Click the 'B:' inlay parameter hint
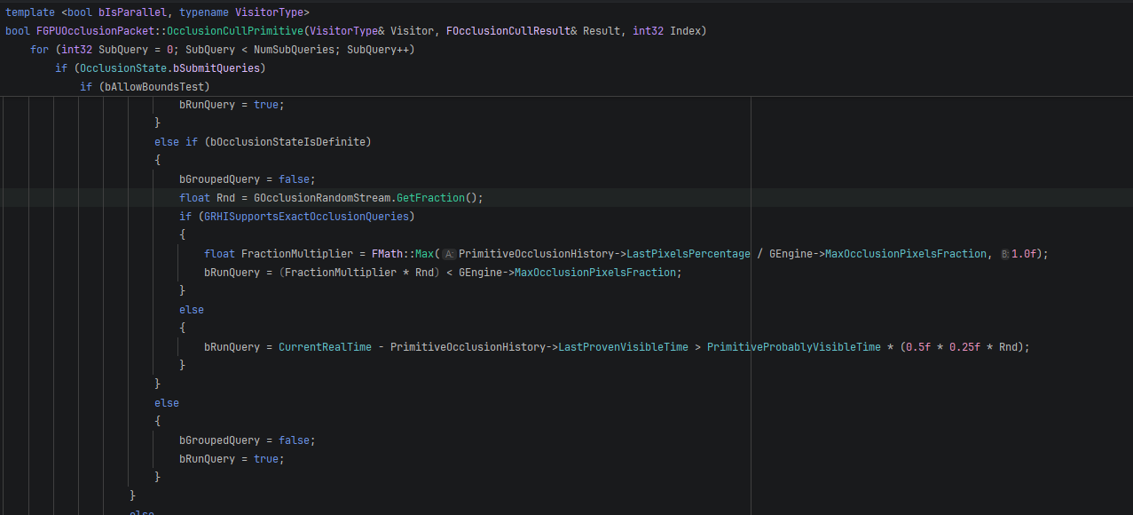The width and height of the screenshot is (1133, 515). pyautogui.click(x=1005, y=254)
